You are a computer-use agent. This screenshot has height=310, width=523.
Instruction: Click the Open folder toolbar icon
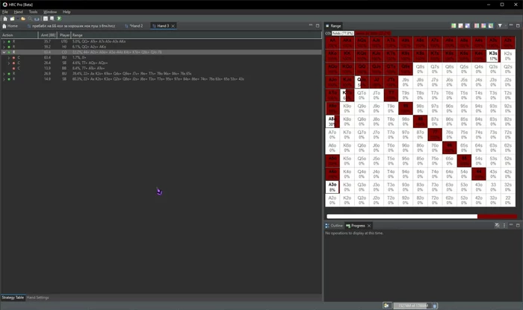click(x=23, y=19)
